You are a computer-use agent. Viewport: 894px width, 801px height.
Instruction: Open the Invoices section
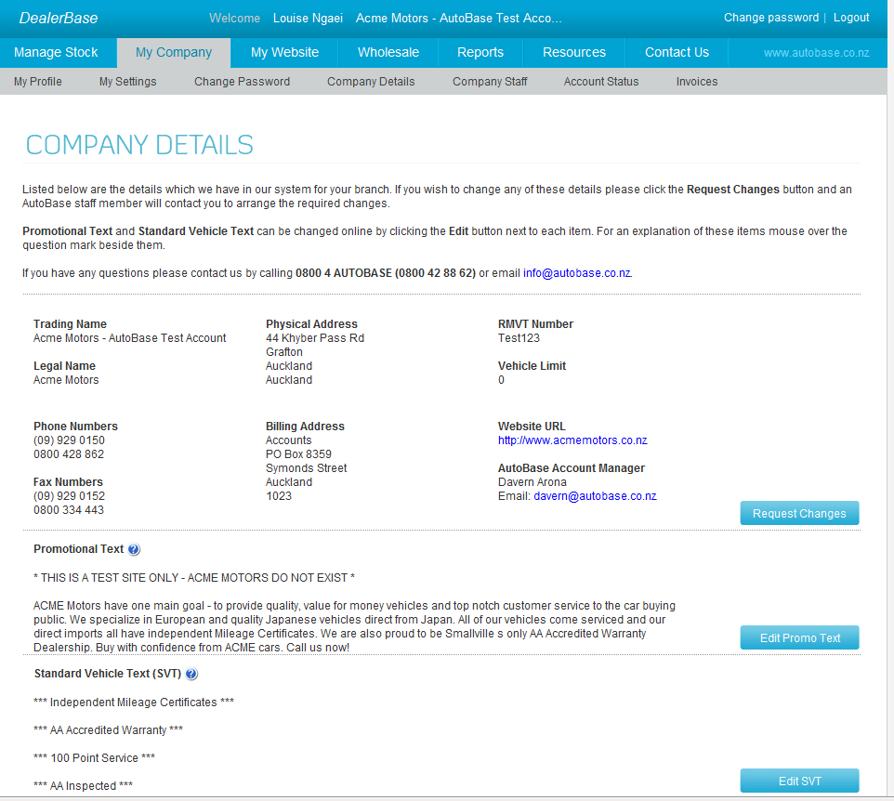coord(696,82)
